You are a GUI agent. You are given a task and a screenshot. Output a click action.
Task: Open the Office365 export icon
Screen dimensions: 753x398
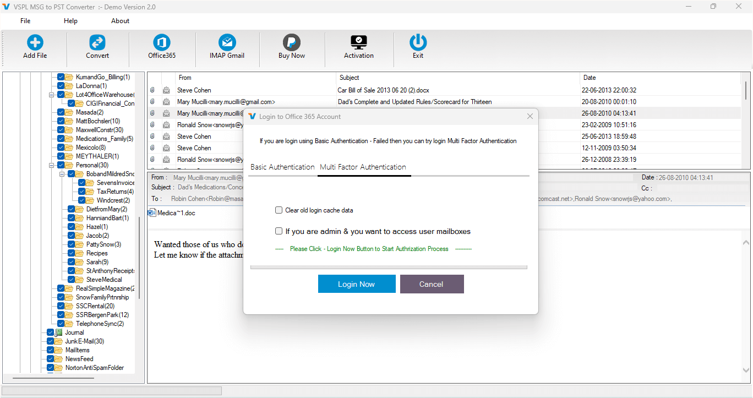pyautogui.click(x=162, y=42)
